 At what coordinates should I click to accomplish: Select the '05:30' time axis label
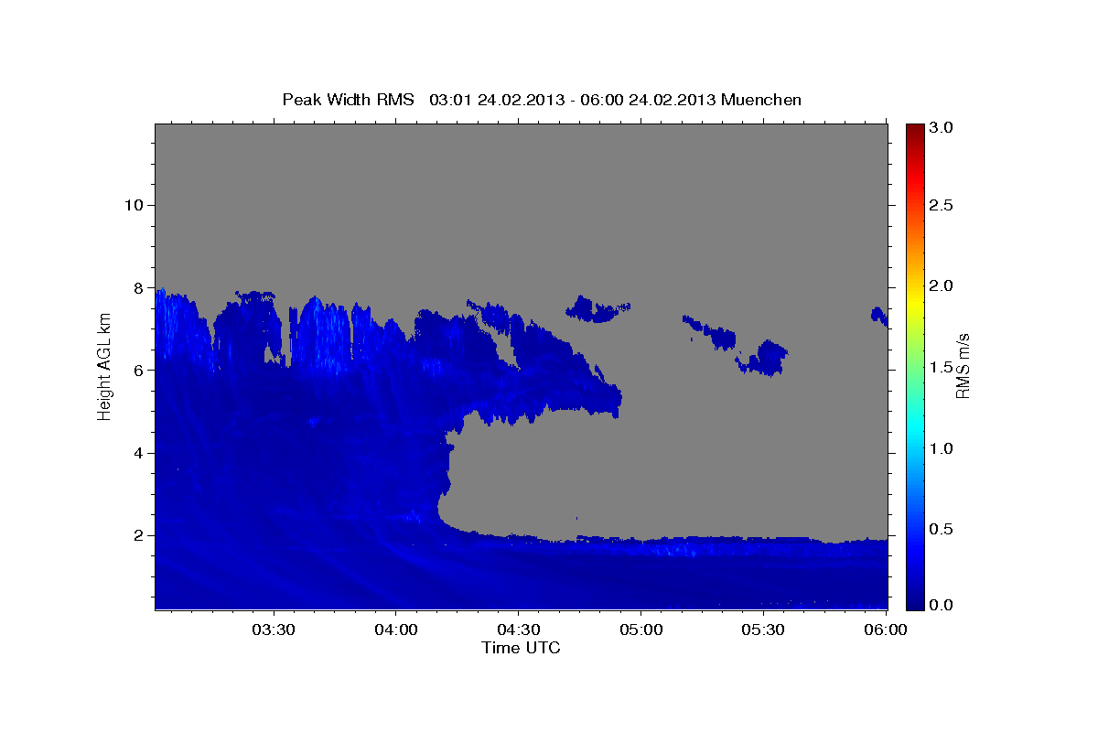[763, 630]
